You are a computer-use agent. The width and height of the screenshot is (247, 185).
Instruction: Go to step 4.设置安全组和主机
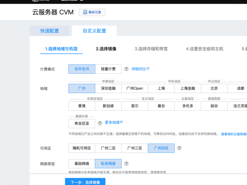point(205,49)
